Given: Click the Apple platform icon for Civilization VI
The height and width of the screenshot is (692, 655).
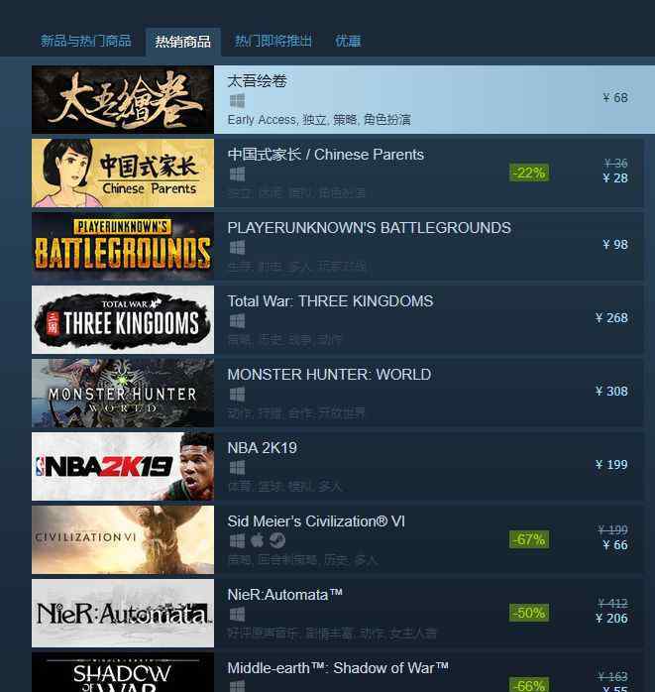Looking at the screenshot, I should click(x=258, y=540).
